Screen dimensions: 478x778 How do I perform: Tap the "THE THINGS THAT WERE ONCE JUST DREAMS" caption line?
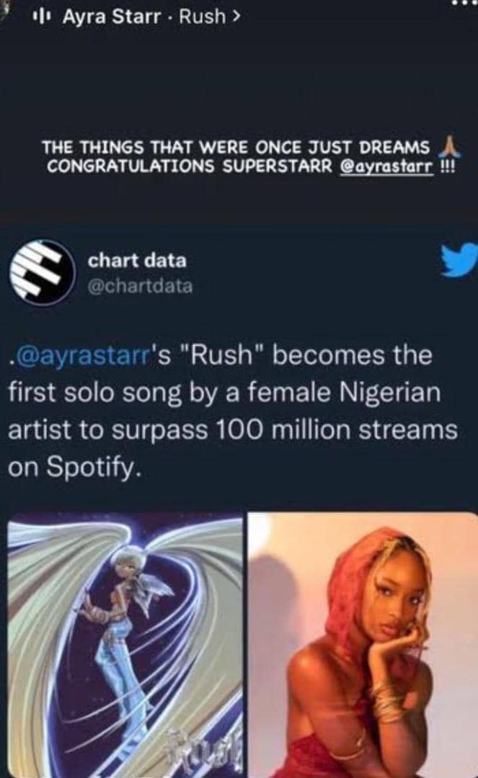click(x=236, y=148)
